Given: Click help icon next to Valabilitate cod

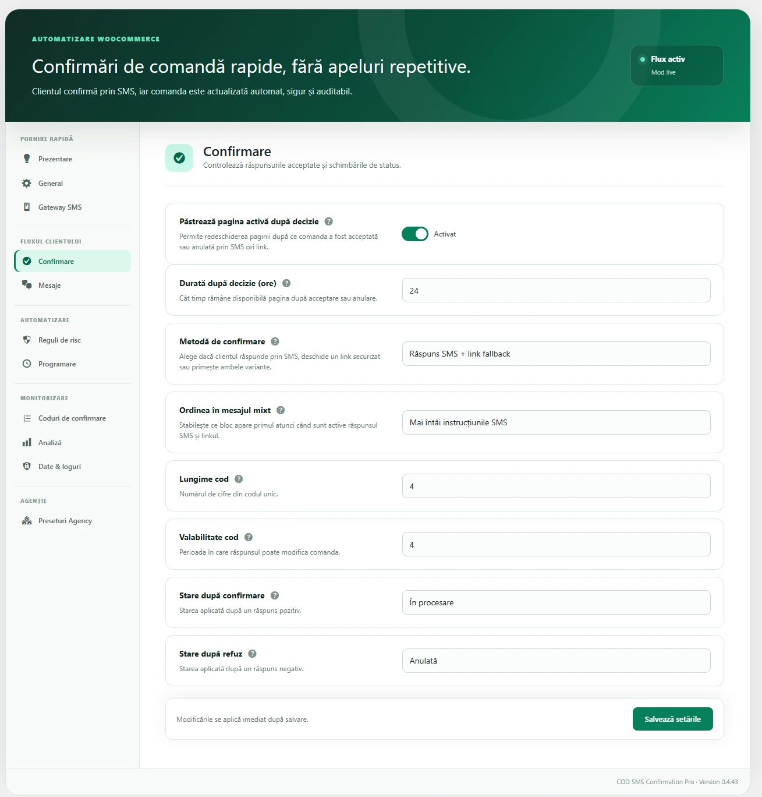Looking at the screenshot, I should (x=249, y=537).
